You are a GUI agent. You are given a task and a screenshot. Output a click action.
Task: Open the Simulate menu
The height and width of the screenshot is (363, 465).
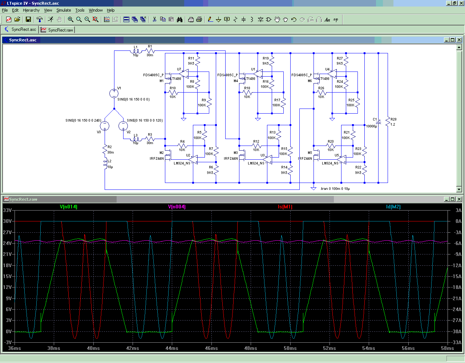coord(64,10)
